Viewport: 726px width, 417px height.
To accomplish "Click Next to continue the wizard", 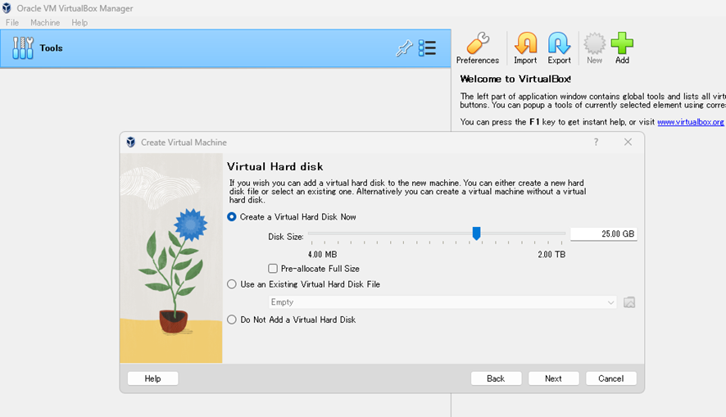I will point(553,378).
